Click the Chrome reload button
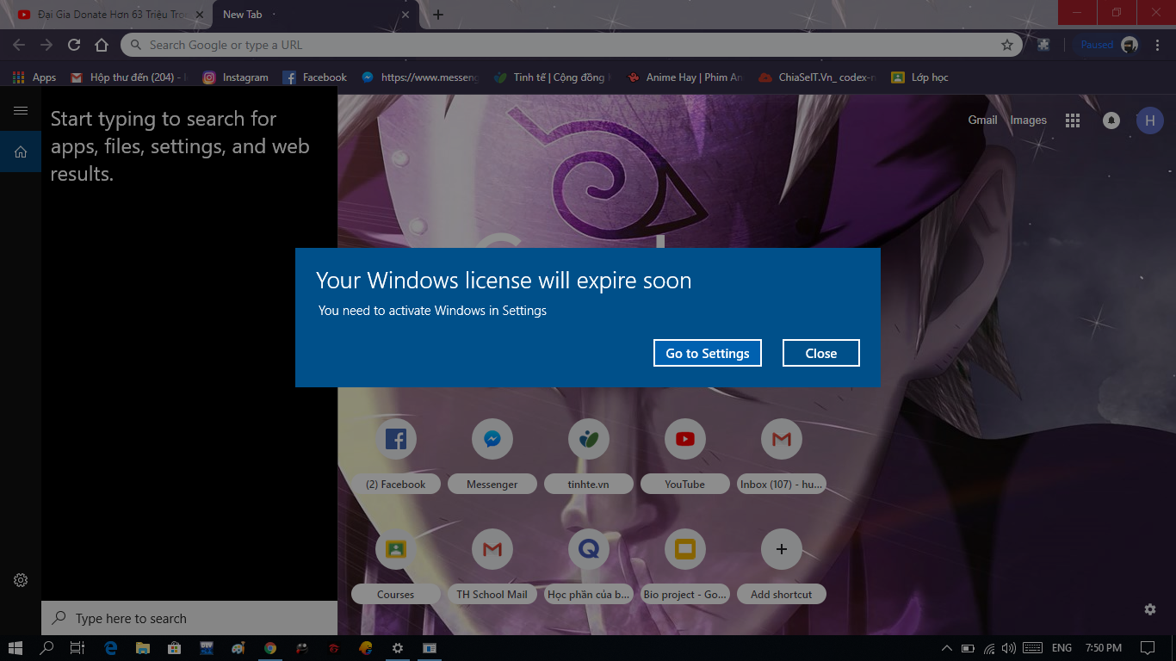 pos(74,45)
